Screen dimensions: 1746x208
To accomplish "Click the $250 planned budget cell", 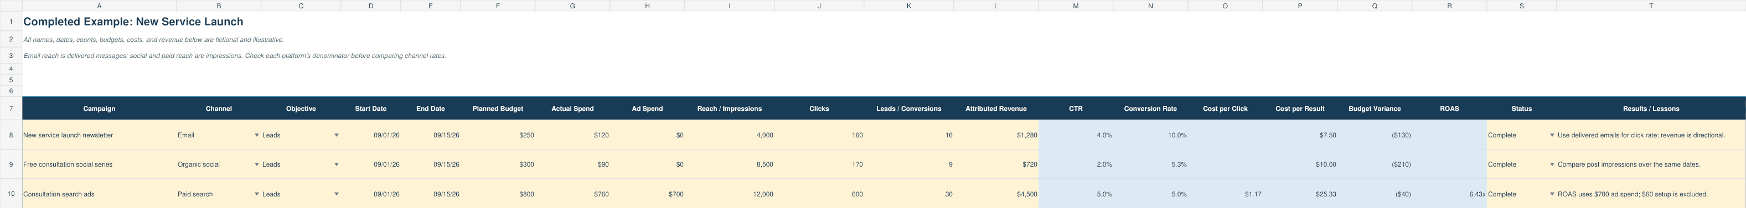I will [x=498, y=135].
